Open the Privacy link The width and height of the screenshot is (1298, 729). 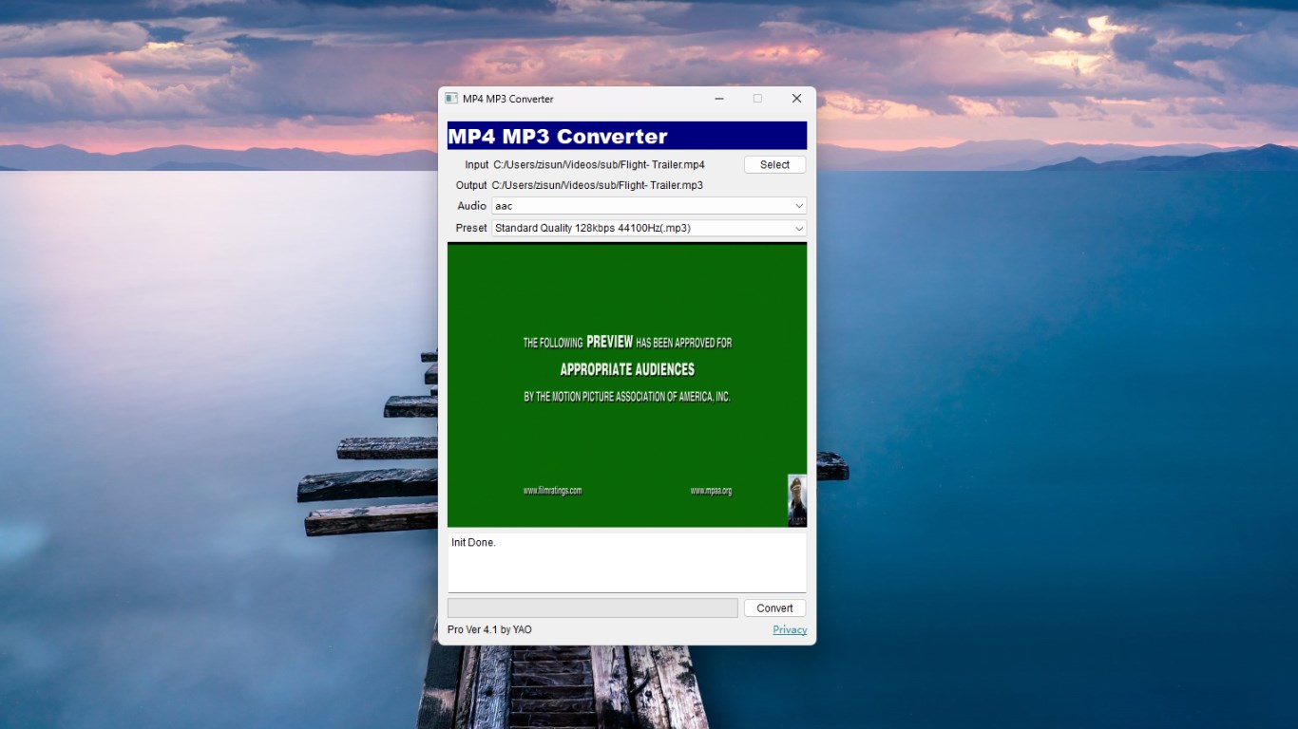point(790,630)
